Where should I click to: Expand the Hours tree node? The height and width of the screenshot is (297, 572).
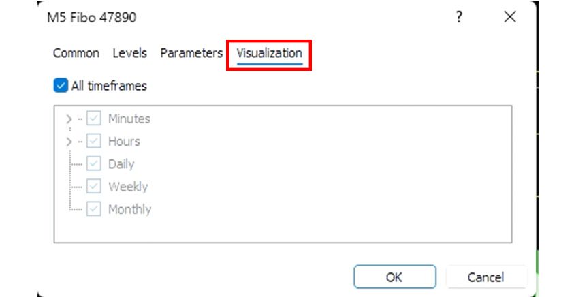coord(68,142)
